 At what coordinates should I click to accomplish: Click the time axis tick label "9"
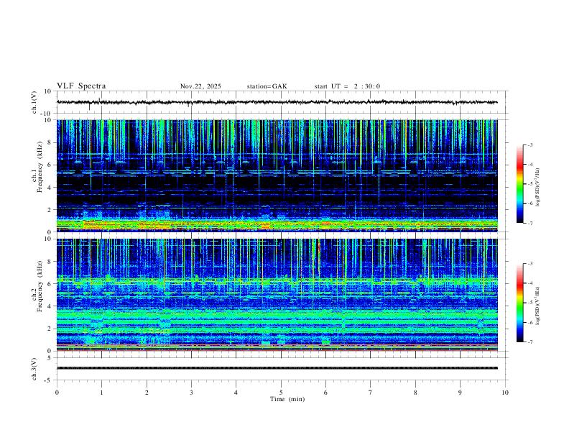pos(460,393)
